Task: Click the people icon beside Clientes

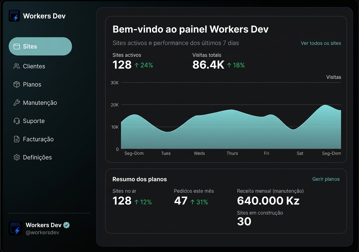Action: (17, 66)
